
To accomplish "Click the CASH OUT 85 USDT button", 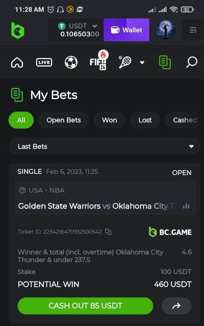I will (85, 306).
